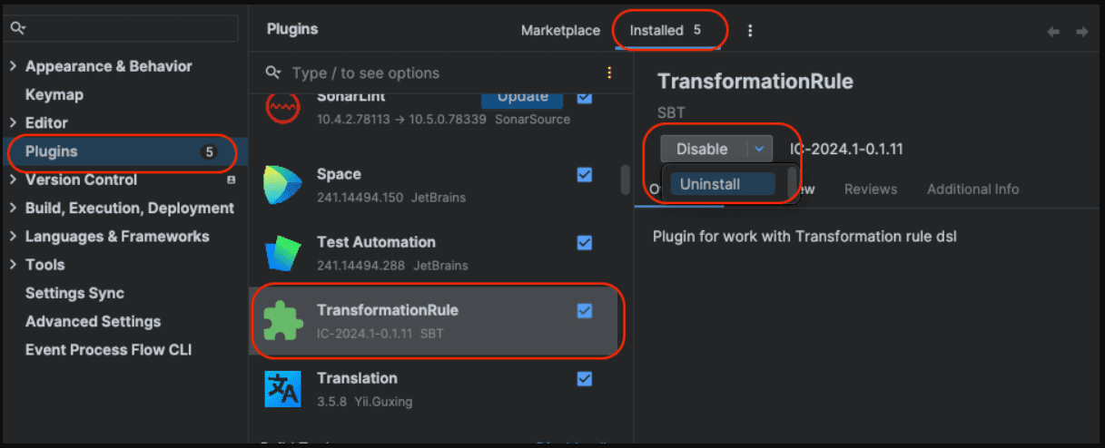
Task: Click the Test Automation plugin icon
Action: (x=281, y=253)
